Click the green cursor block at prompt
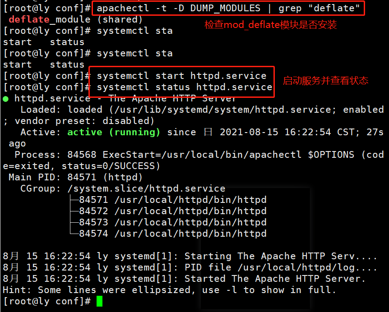The height and width of the screenshot is (312, 389). (99, 301)
